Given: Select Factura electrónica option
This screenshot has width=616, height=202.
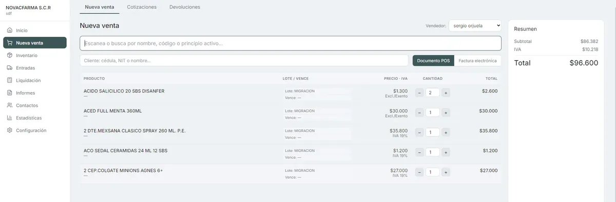Looking at the screenshot, I should click(478, 60).
